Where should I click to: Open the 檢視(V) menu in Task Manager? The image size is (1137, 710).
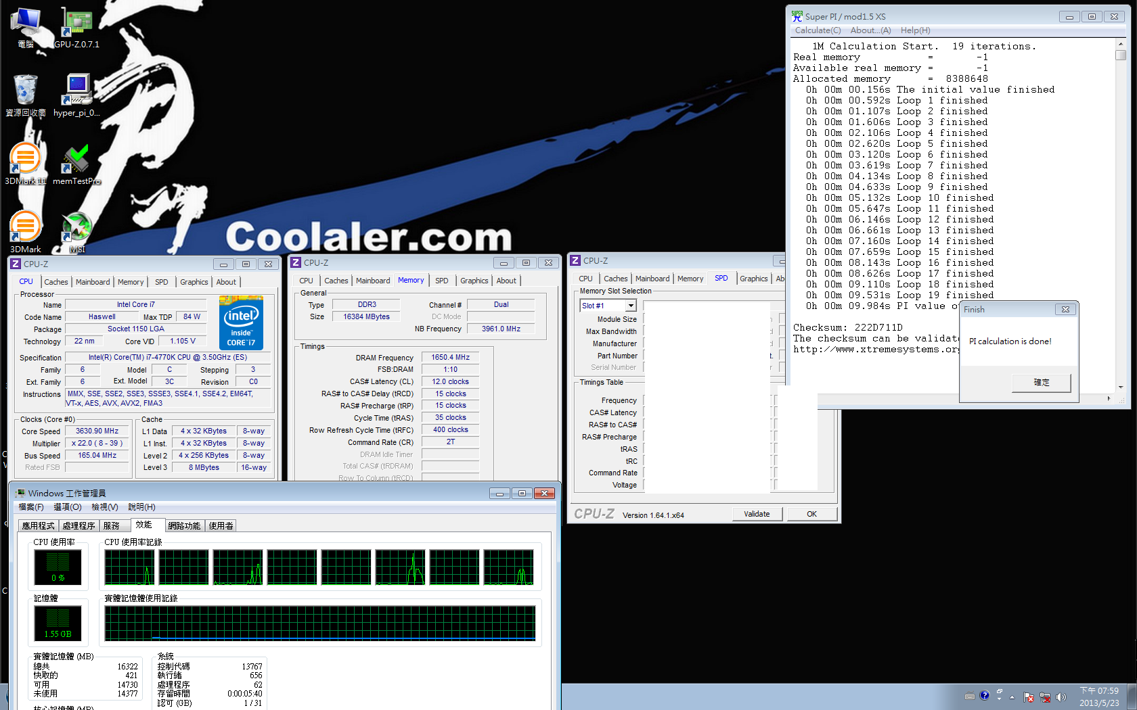tap(104, 507)
